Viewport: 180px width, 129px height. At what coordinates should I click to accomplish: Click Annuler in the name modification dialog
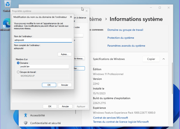(x=65, y=85)
